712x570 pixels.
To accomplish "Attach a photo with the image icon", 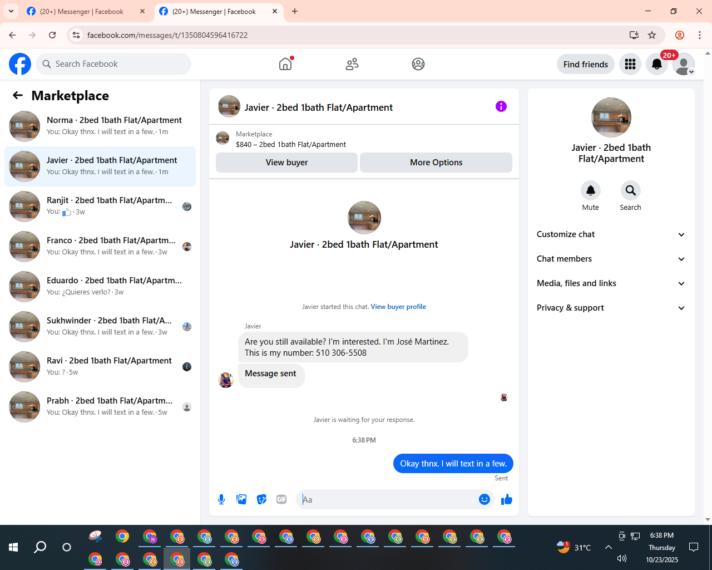I will click(x=241, y=499).
